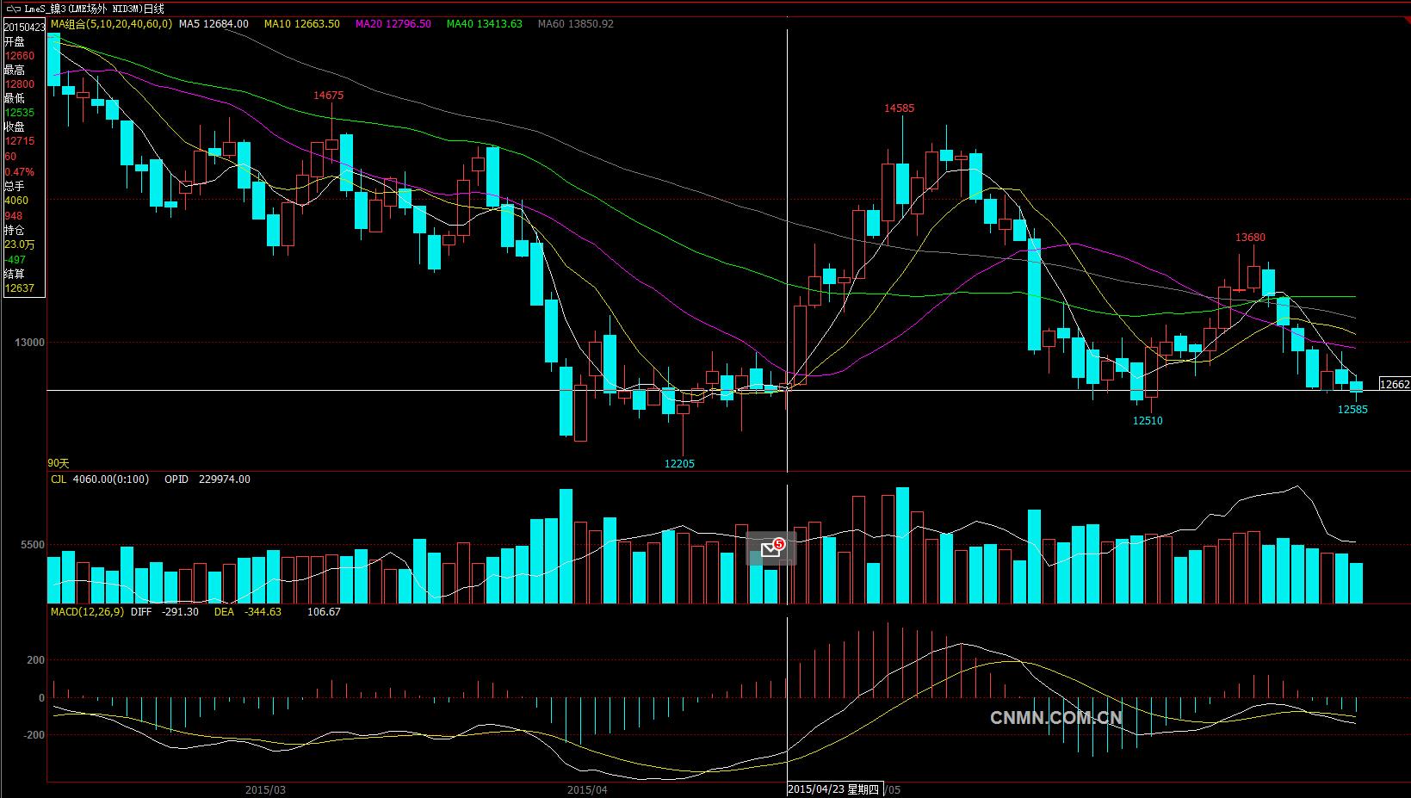The width and height of the screenshot is (1411, 798).
Task: Click the 14585 peak price annotation
Action: [x=899, y=108]
